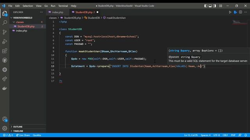This screenshot has width=250, height=140.
Task: Click the editor minimap
Action: pos(240,22)
